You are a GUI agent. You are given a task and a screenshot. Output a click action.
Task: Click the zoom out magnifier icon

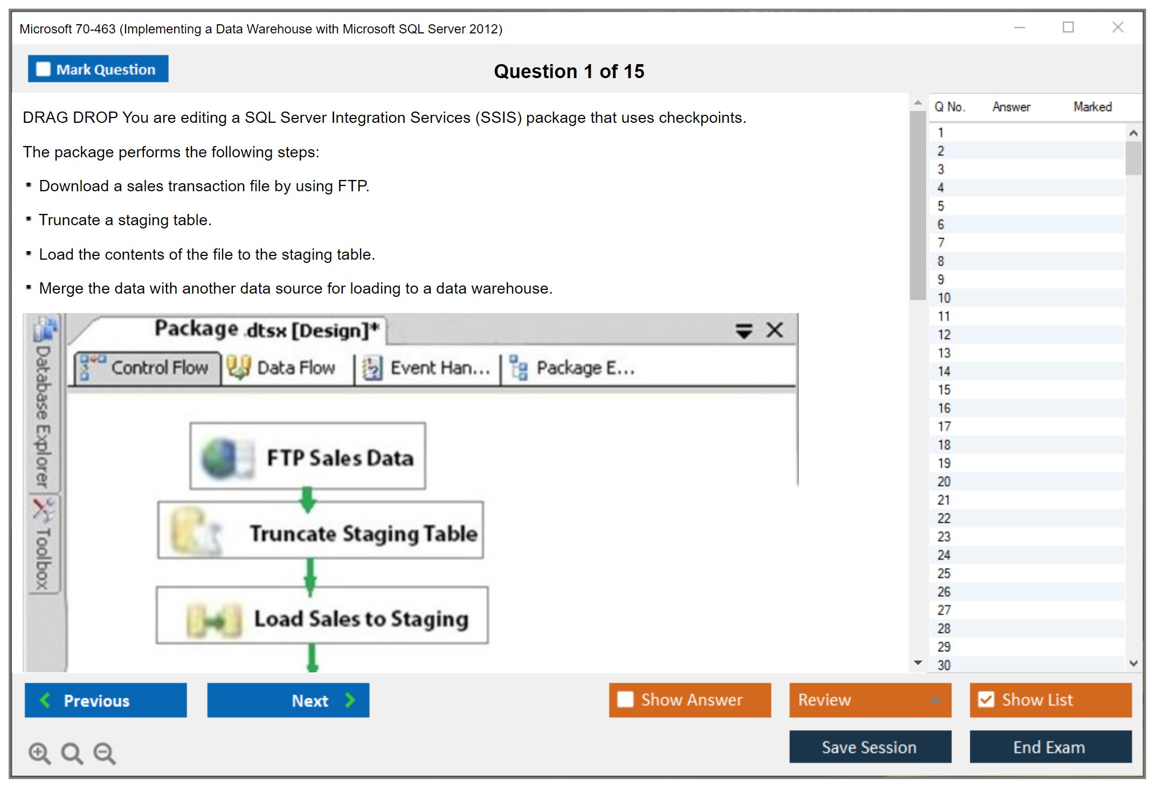(104, 753)
